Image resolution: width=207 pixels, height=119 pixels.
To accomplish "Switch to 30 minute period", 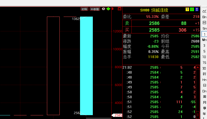I will click(x=204, y=68).
